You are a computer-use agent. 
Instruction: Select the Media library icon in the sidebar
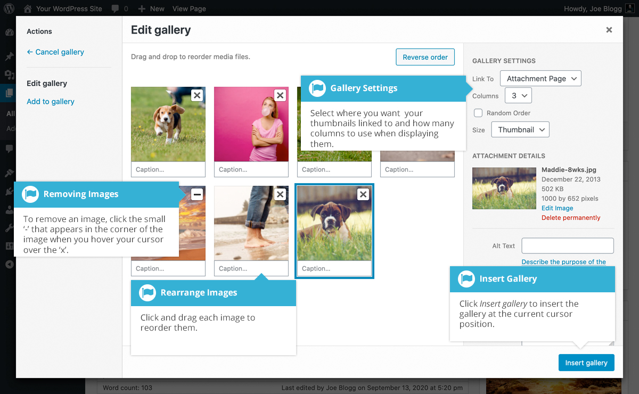tap(8, 75)
